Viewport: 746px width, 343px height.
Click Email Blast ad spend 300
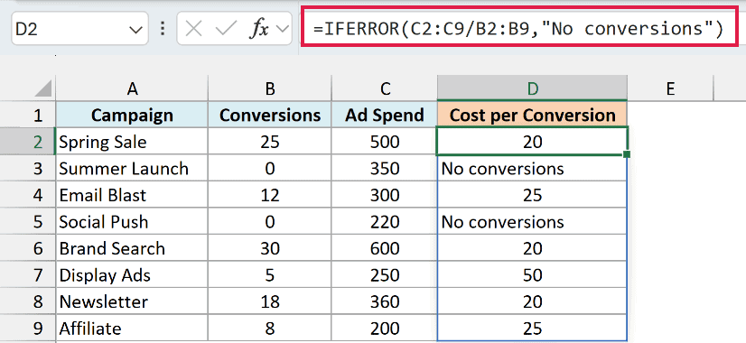point(385,195)
